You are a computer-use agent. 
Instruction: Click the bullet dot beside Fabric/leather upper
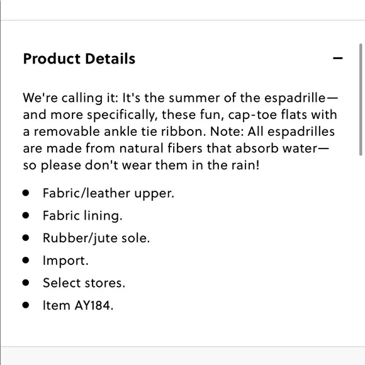point(26,193)
